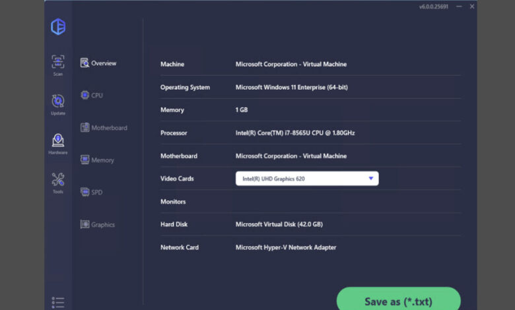Open the Tools section
515x310 pixels.
pyautogui.click(x=58, y=183)
